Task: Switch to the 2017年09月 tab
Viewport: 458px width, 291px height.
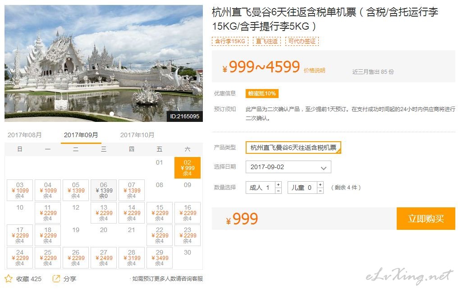Action: click(x=81, y=135)
